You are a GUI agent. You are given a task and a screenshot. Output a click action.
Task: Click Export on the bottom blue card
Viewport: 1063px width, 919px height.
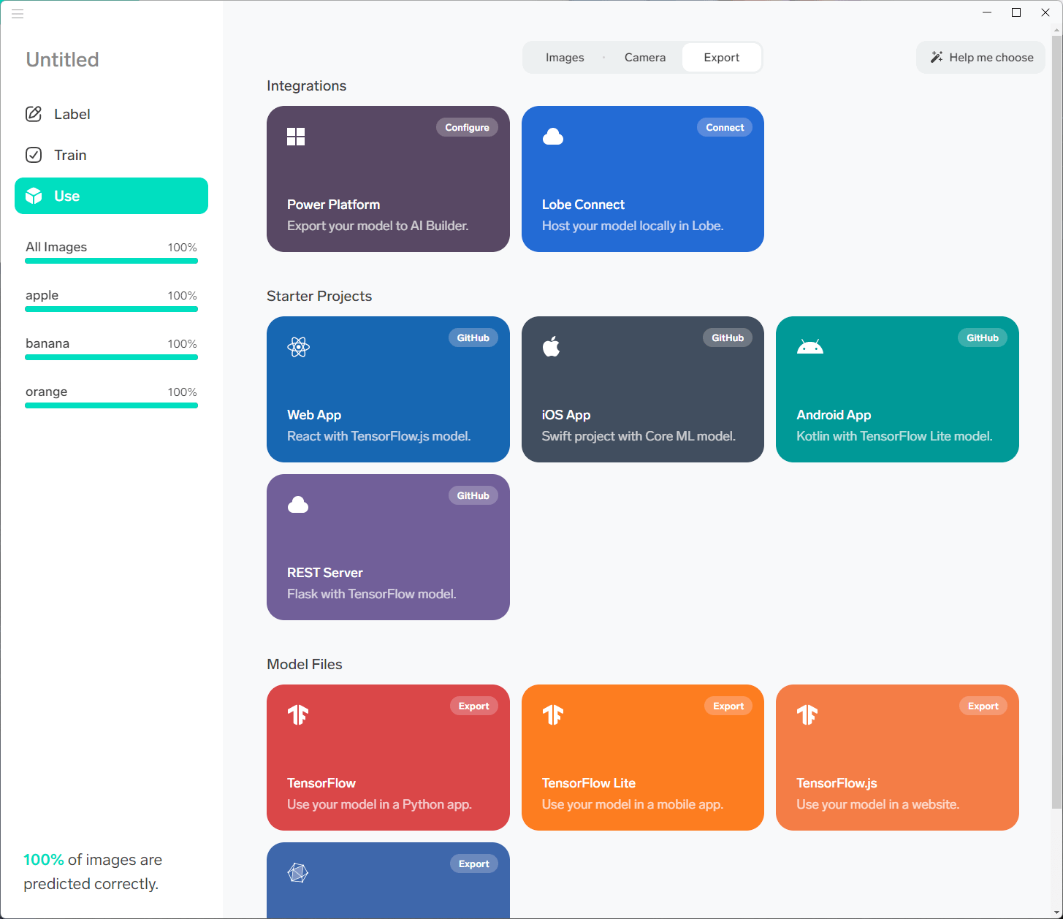tap(474, 863)
